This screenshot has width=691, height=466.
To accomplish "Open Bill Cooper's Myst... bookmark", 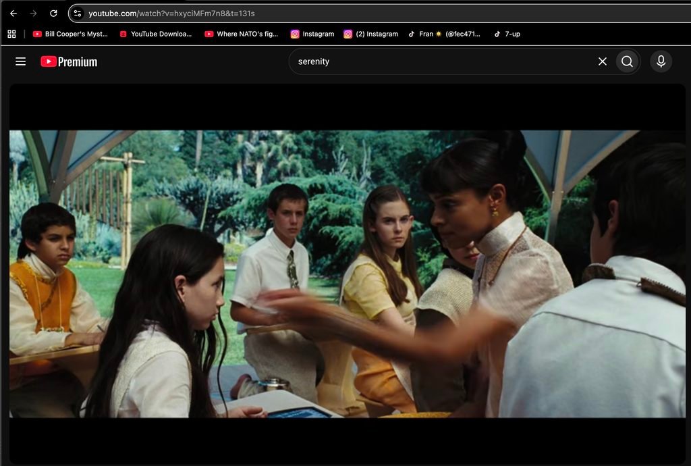I will [x=70, y=34].
